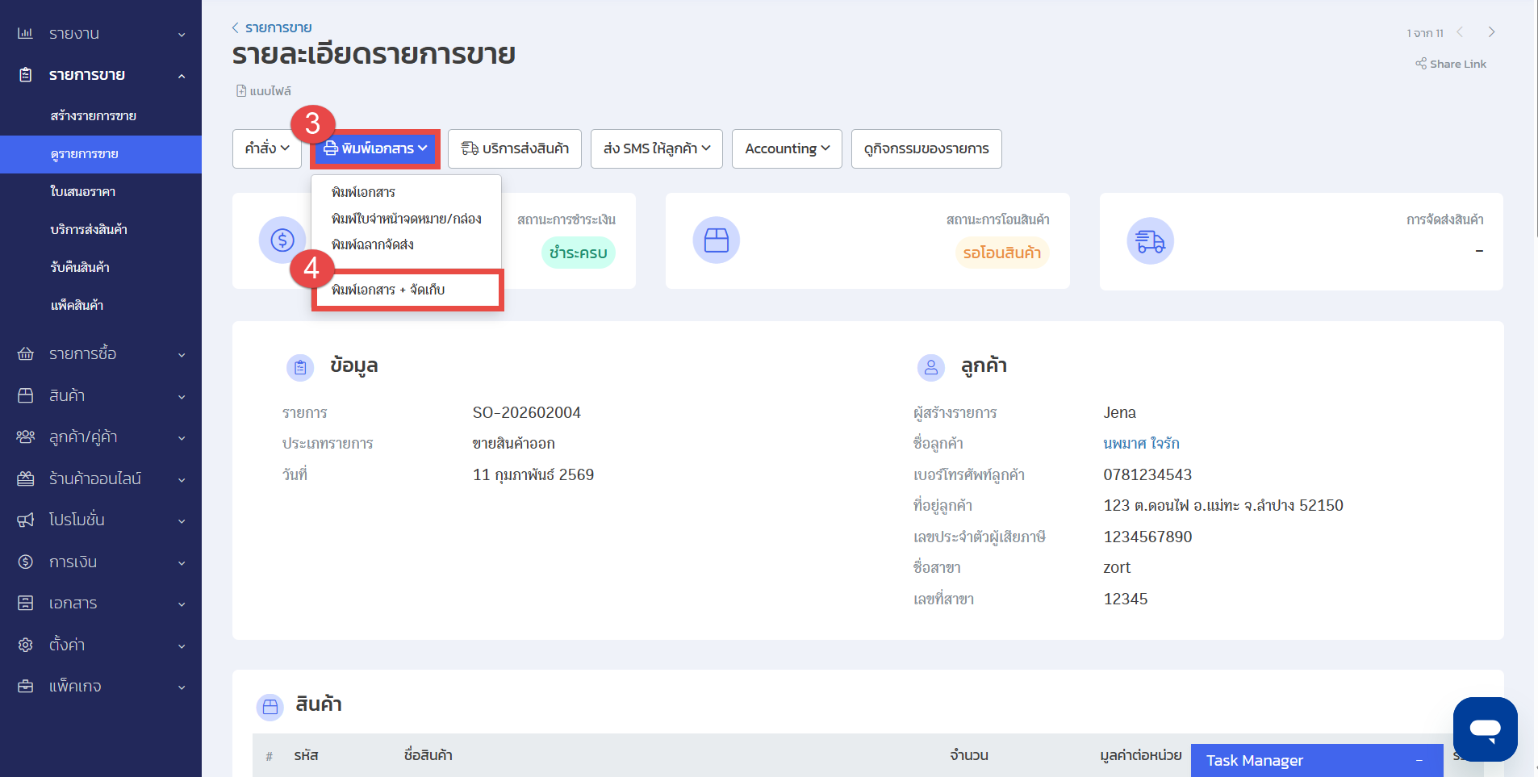
Task: Click the stock transfer box icon
Action: pos(716,240)
